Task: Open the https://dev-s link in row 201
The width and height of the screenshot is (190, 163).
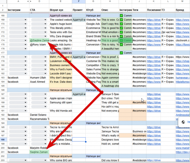Action: point(183,152)
